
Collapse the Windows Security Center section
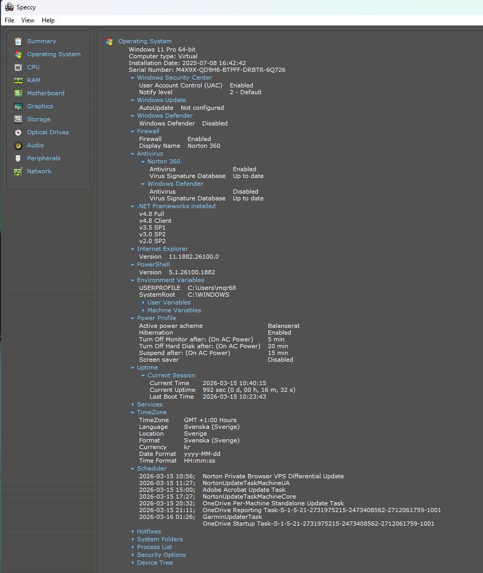click(133, 78)
